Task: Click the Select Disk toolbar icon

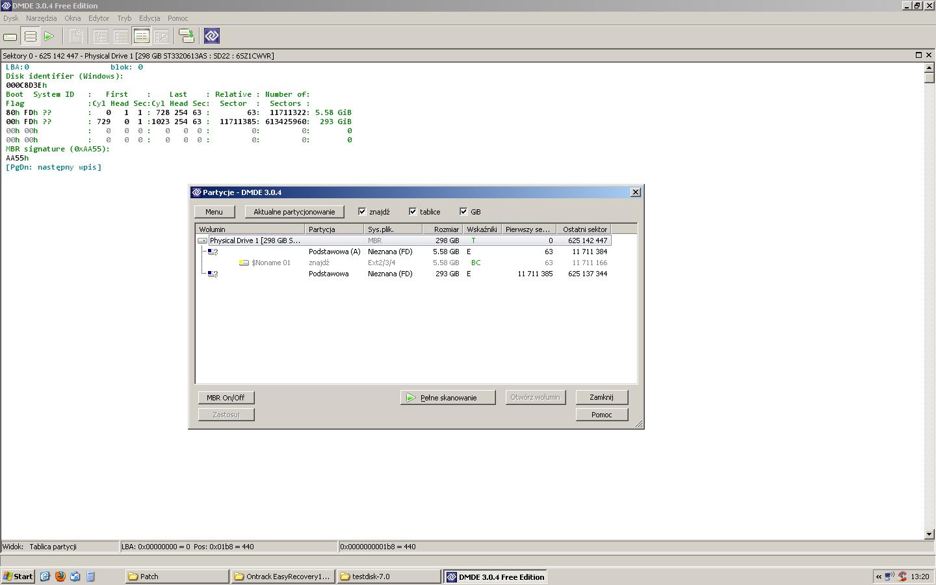Action: 10,36
